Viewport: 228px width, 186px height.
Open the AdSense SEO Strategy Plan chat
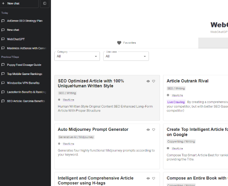click(25, 21)
